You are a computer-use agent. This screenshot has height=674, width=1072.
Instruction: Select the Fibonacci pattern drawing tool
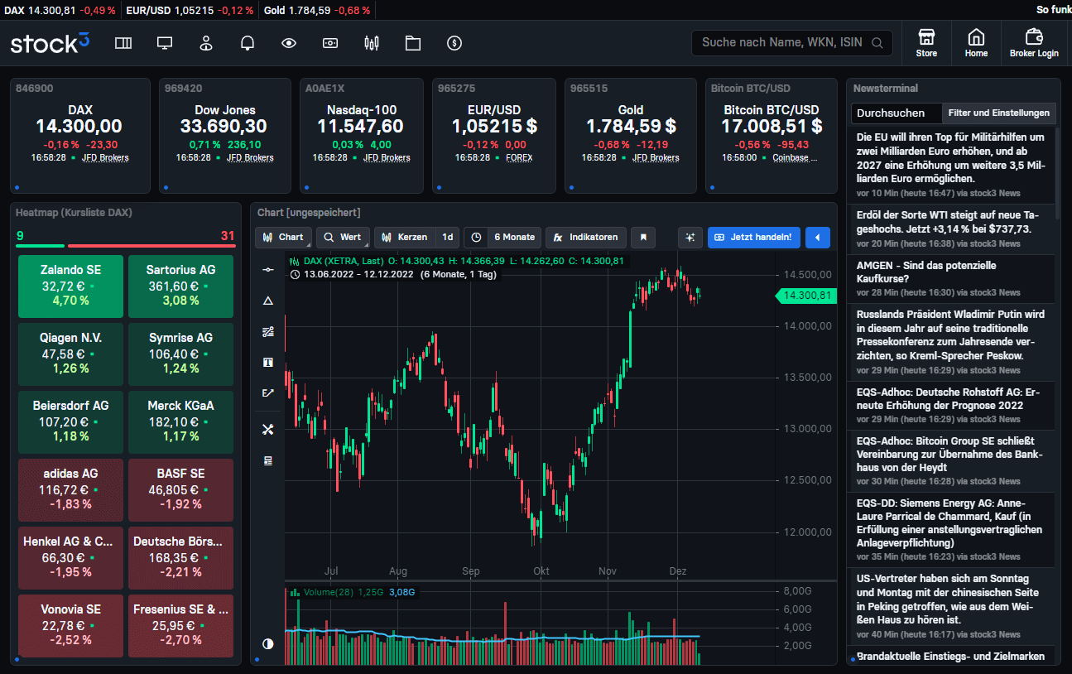click(x=267, y=331)
